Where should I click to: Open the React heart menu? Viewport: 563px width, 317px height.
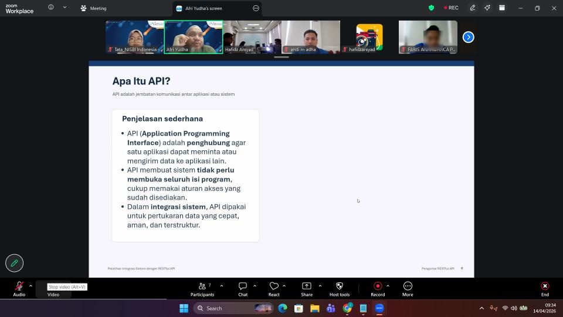[274, 289]
